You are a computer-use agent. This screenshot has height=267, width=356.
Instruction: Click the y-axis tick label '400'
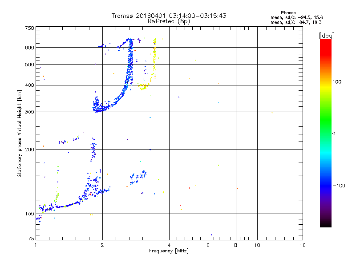coord(29,85)
